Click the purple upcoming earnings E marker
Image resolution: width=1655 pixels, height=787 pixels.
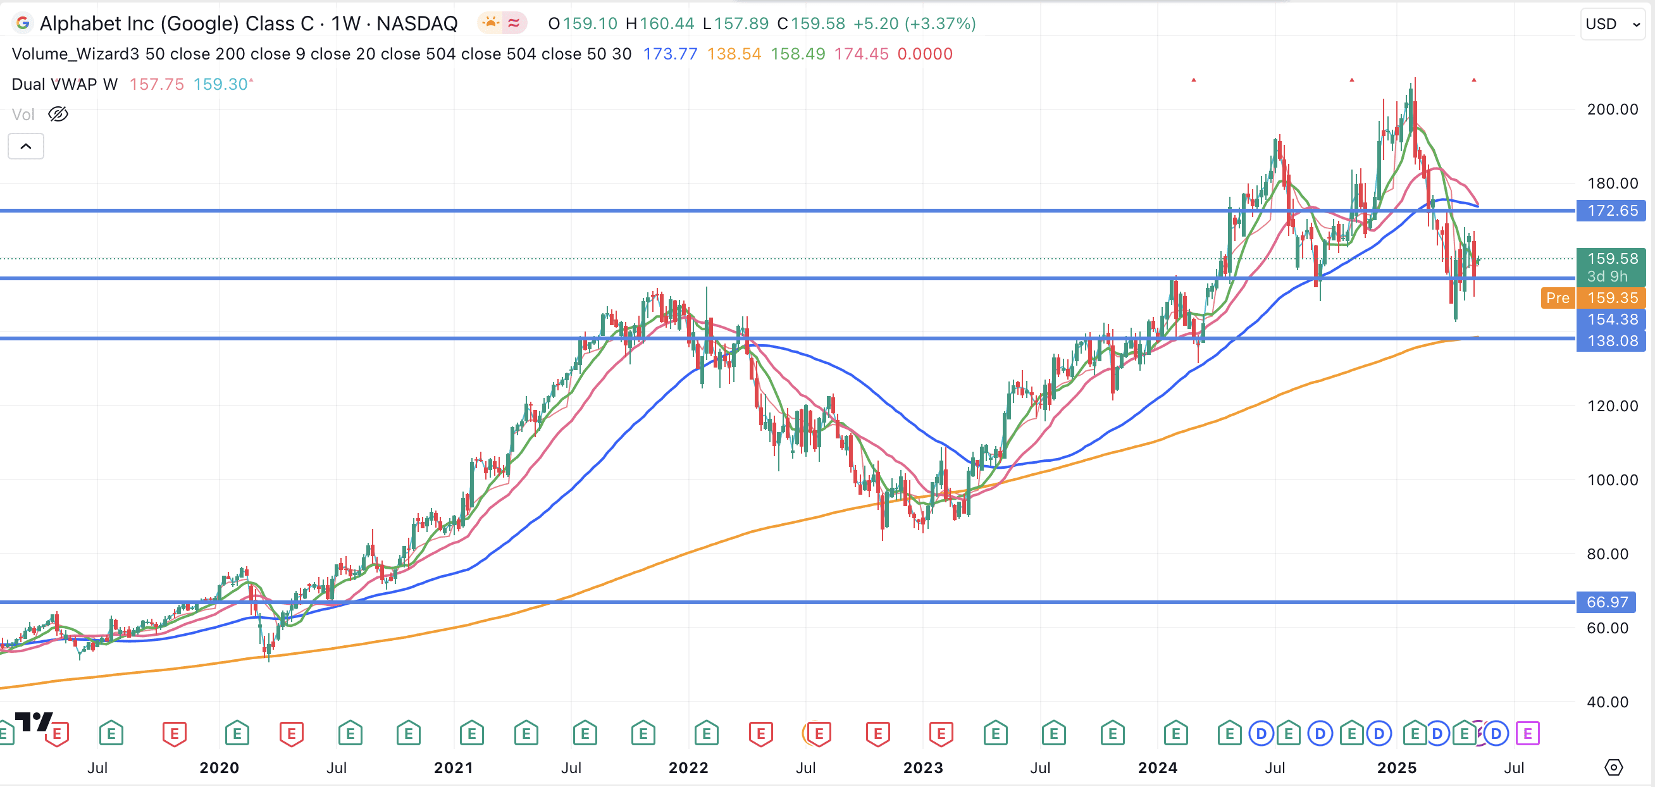click(x=1527, y=733)
